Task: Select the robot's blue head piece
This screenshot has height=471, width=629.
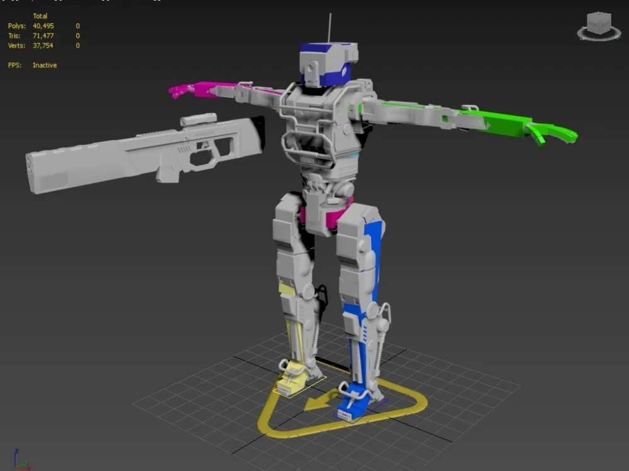Action: coord(328,64)
